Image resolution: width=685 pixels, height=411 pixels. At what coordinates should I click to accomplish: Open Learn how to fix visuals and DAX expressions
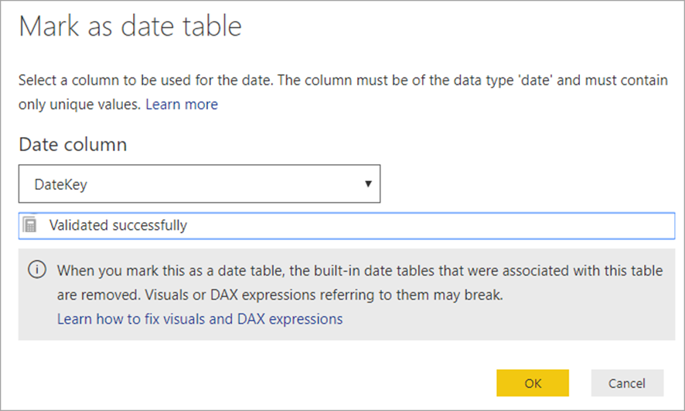click(200, 319)
